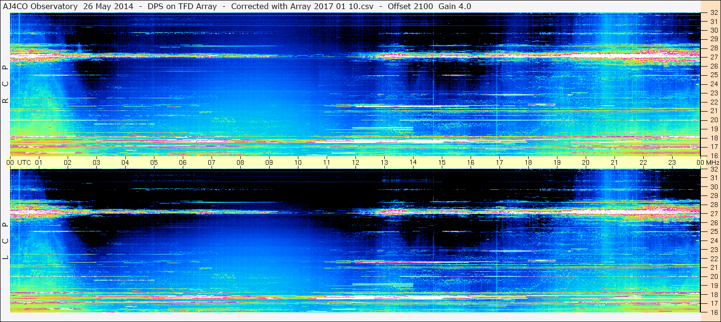The height and width of the screenshot is (322, 721).
Task: Select the date 26 May 2014 in header
Action: tap(108, 6)
